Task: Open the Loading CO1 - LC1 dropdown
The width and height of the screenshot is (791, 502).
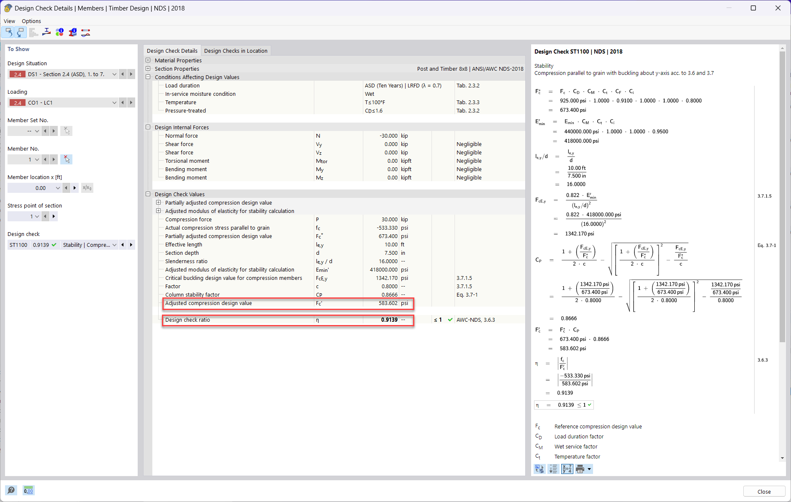Action: tap(114, 102)
